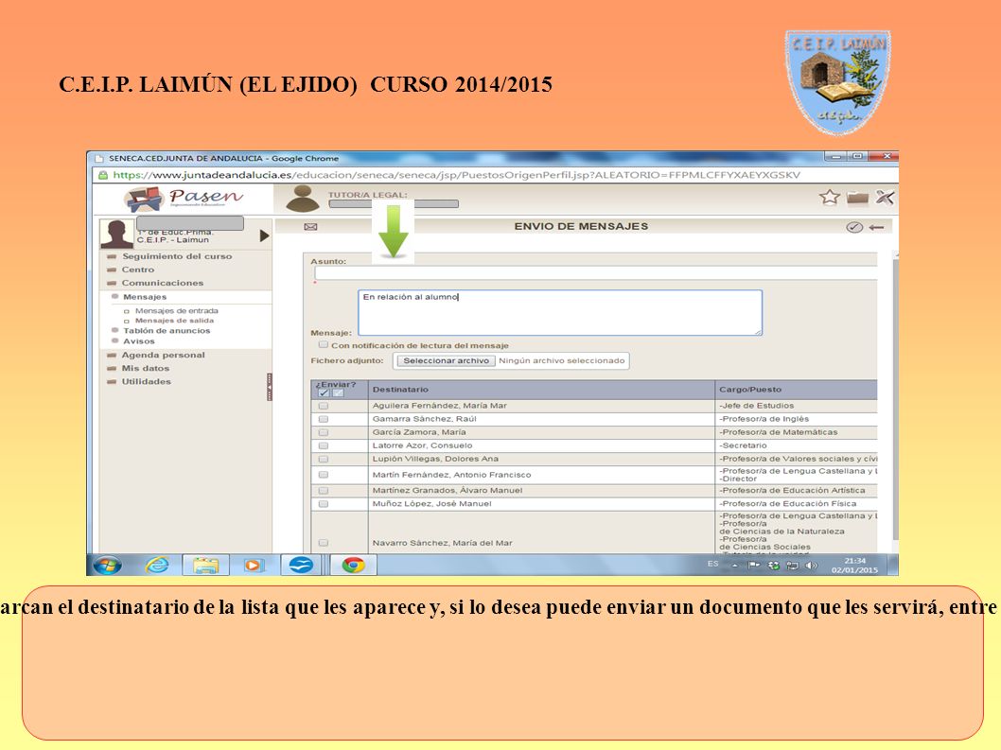Click the 'Profesor/a de Educación Física' cell
The height and width of the screenshot is (750, 1001).
click(x=797, y=503)
